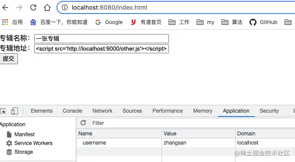
Task: Switch to the Network tab
Action: [102, 111]
